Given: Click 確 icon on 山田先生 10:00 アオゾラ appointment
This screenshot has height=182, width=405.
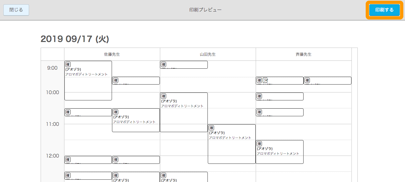Looking at the screenshot, I should (164, 96).
